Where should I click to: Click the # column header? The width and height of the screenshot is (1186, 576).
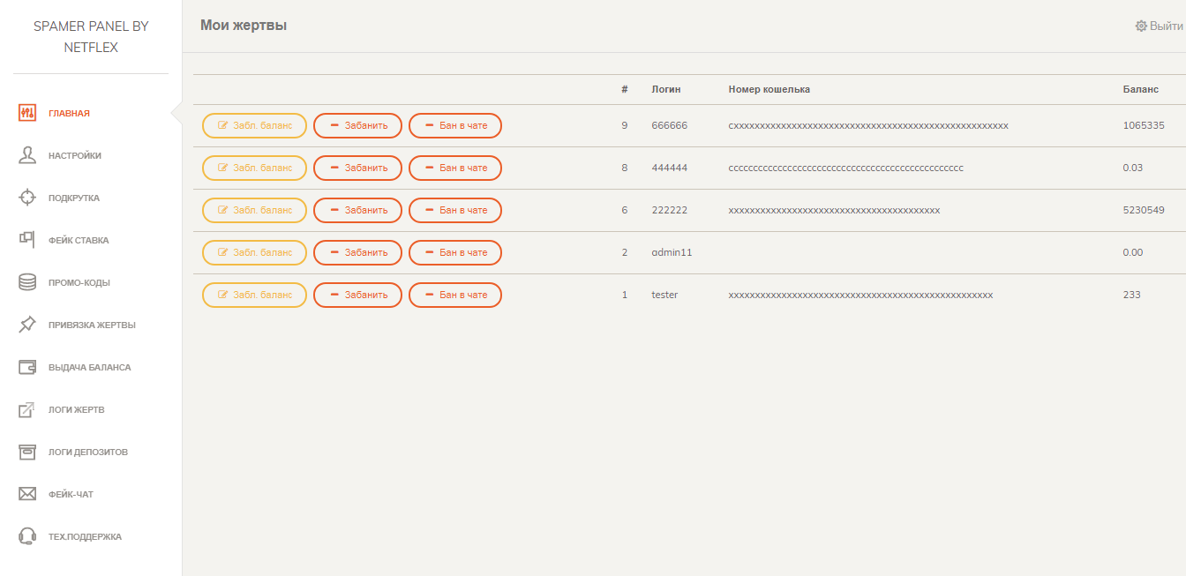click(x=625, y=89)
